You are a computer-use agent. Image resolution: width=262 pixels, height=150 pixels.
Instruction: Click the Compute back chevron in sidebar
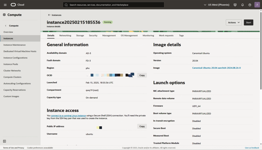click(6, 26)
